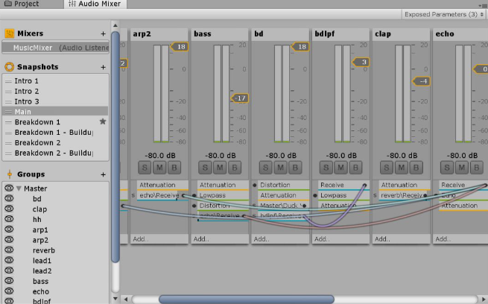Toggle the eye icon for the bd group
The height and width of the screenshot is (304, 488).
click(x=10, y=199)
